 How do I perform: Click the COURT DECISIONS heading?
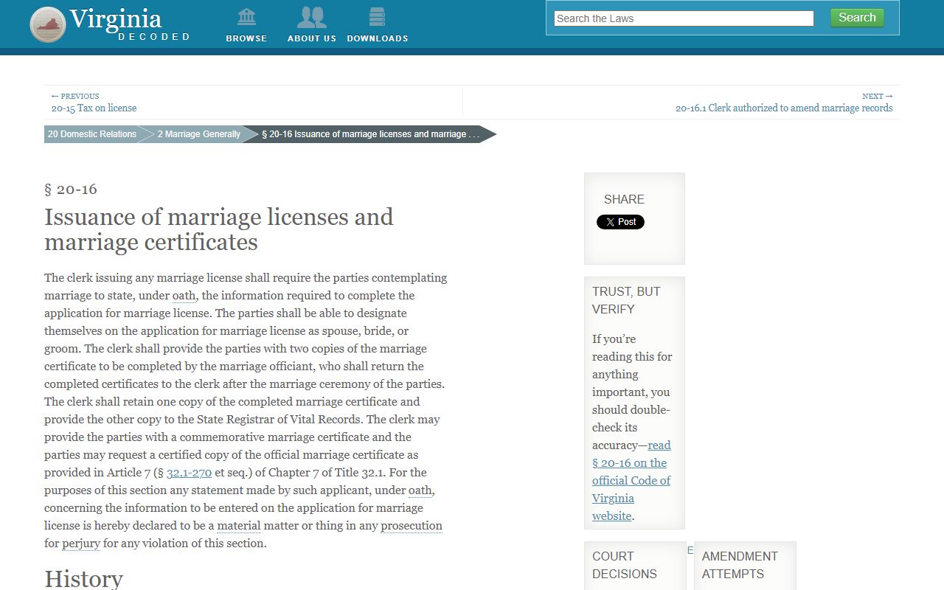pos(625,565)
